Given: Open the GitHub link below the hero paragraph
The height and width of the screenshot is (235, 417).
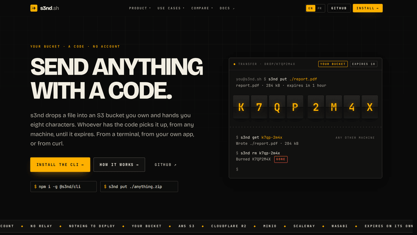Looking at the screenshot, I should tap(165, 164).
